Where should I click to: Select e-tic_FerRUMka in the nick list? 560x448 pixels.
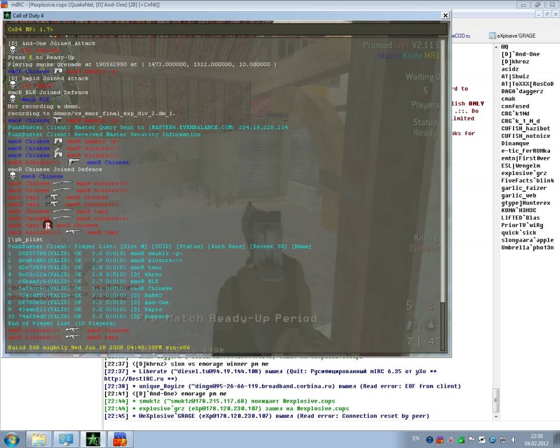526,151
